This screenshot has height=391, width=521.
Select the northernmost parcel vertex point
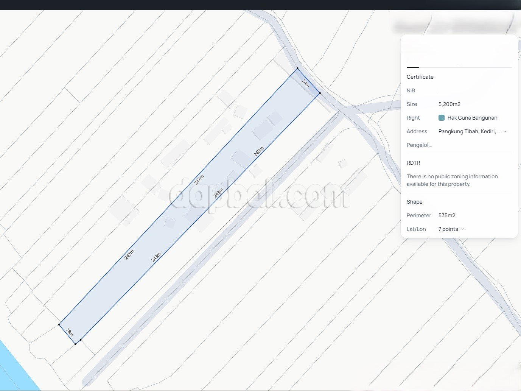tap(297, 69)
